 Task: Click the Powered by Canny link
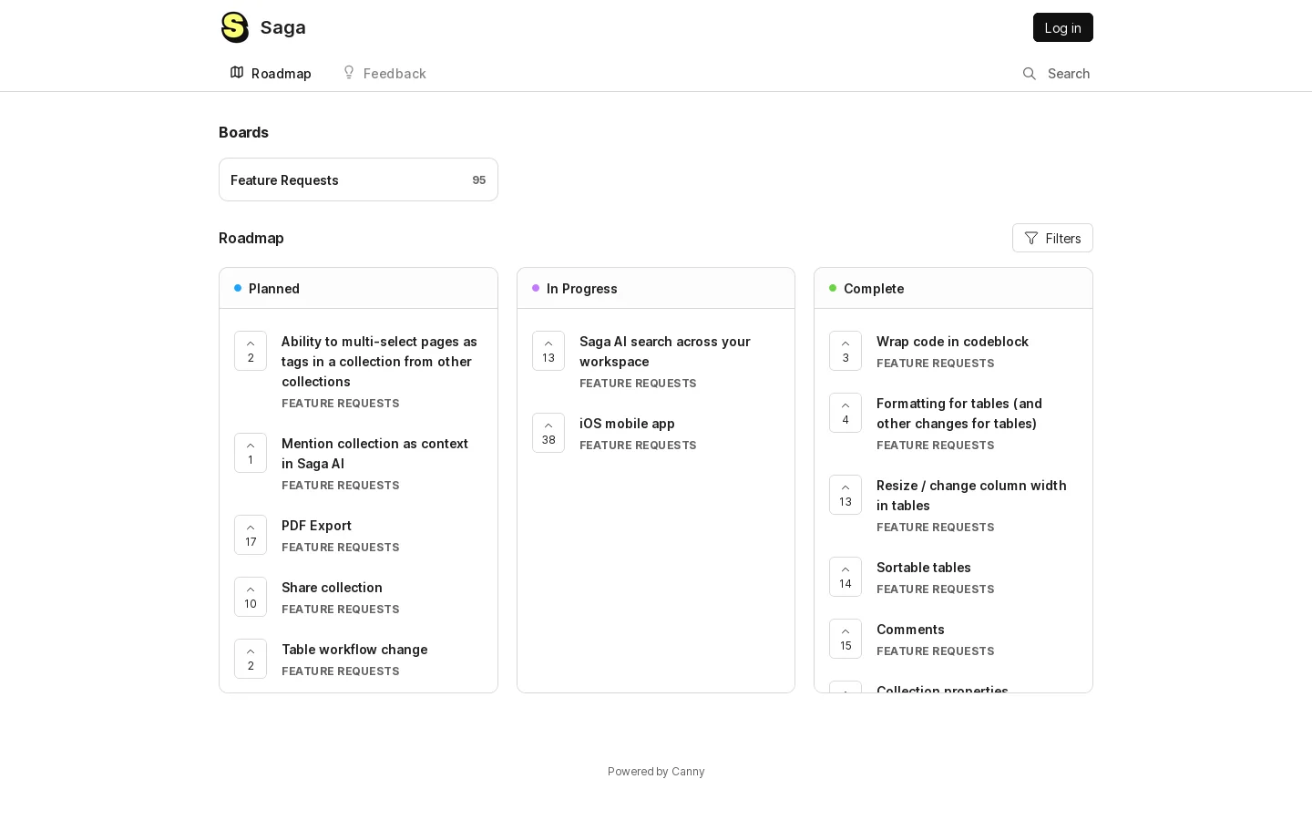656,772
